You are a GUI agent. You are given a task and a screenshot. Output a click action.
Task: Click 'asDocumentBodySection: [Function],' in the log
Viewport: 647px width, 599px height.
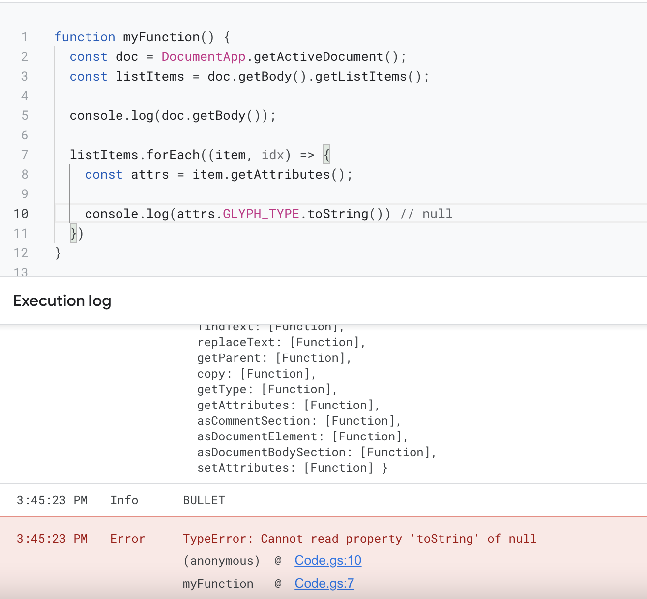coord(317,452)
